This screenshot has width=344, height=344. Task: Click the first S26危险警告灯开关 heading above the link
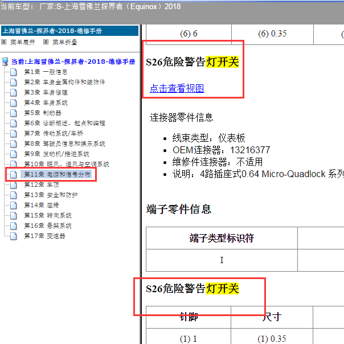(x=192, y=62)
